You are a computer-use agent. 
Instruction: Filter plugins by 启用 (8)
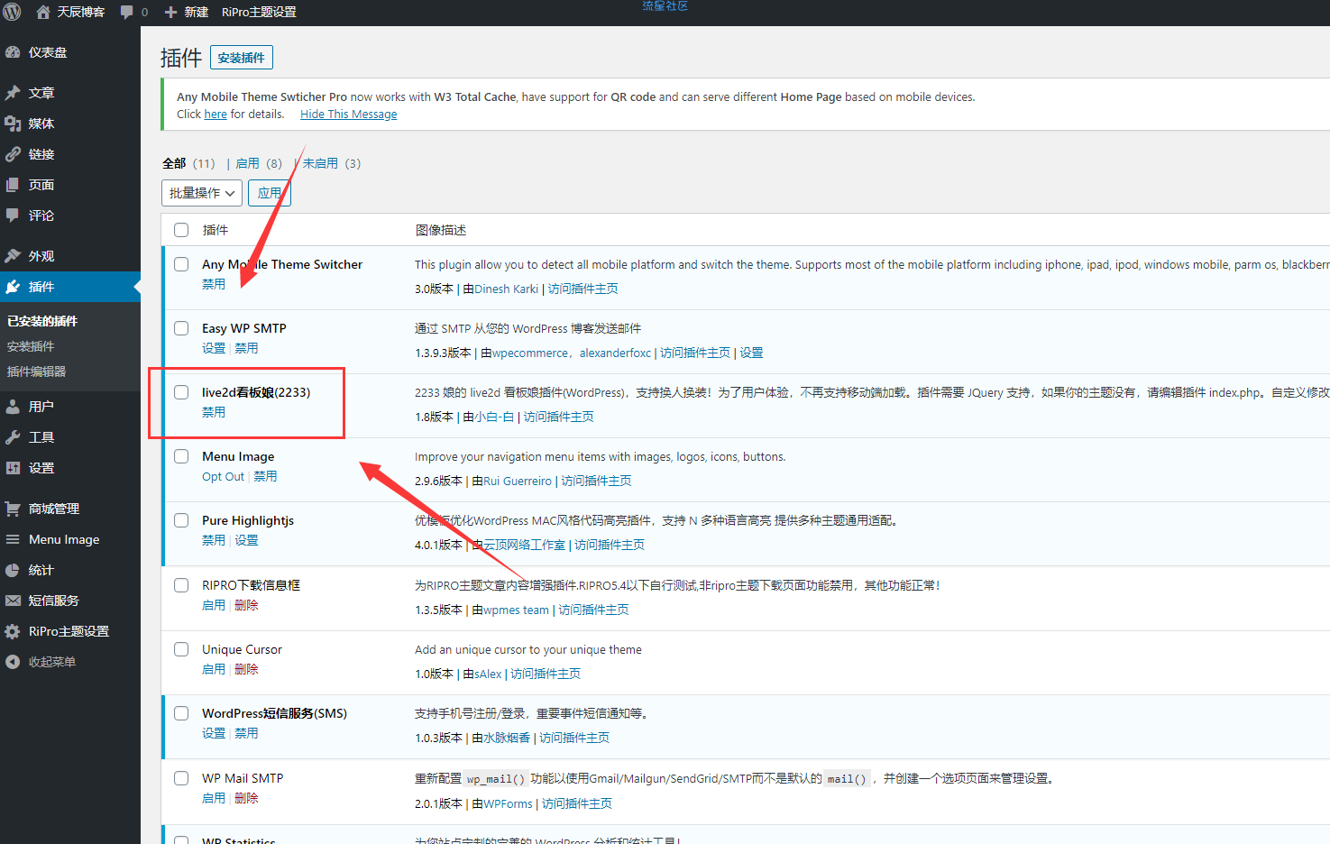click(x=259, y=163)
